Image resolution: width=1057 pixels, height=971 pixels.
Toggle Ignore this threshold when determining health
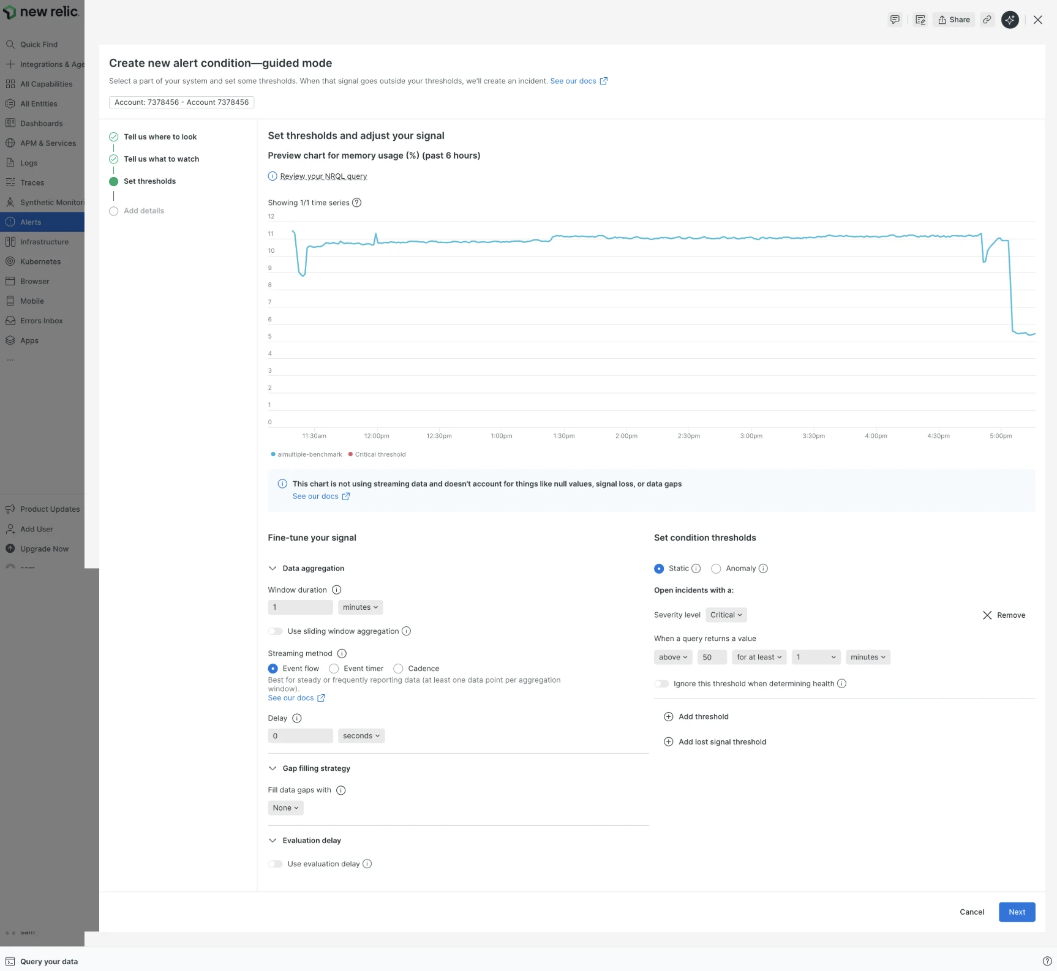tap(661, 684)
